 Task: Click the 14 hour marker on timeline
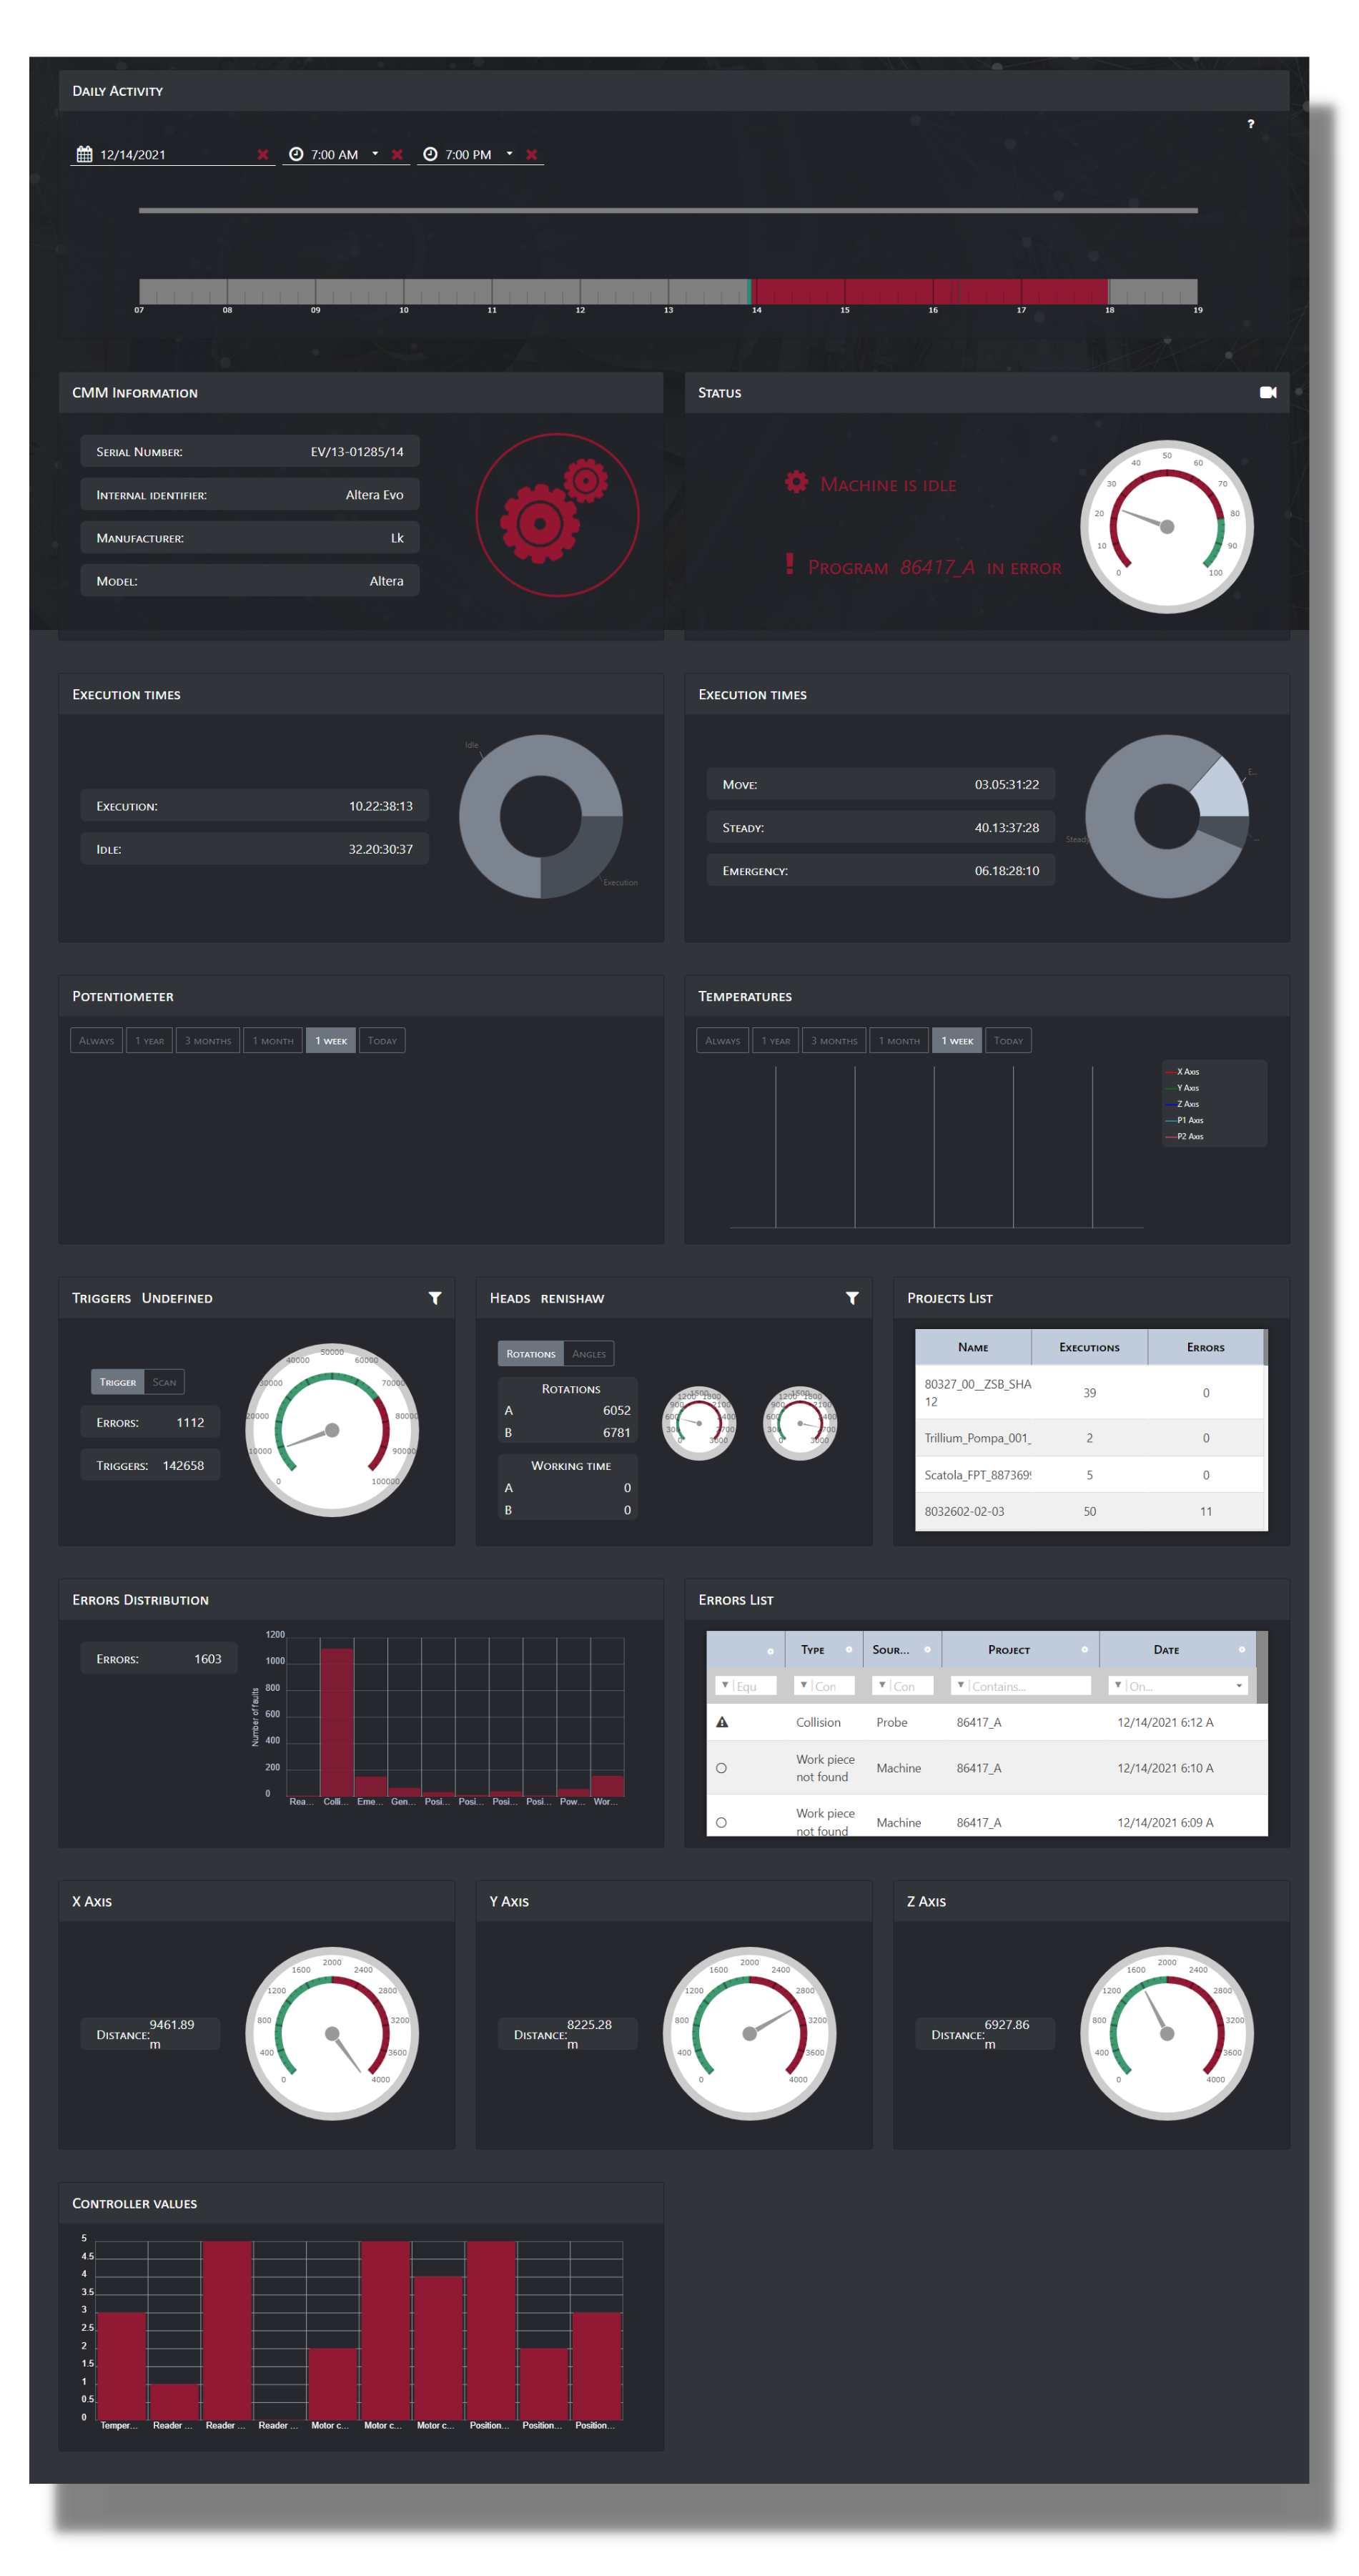(756, 310)
